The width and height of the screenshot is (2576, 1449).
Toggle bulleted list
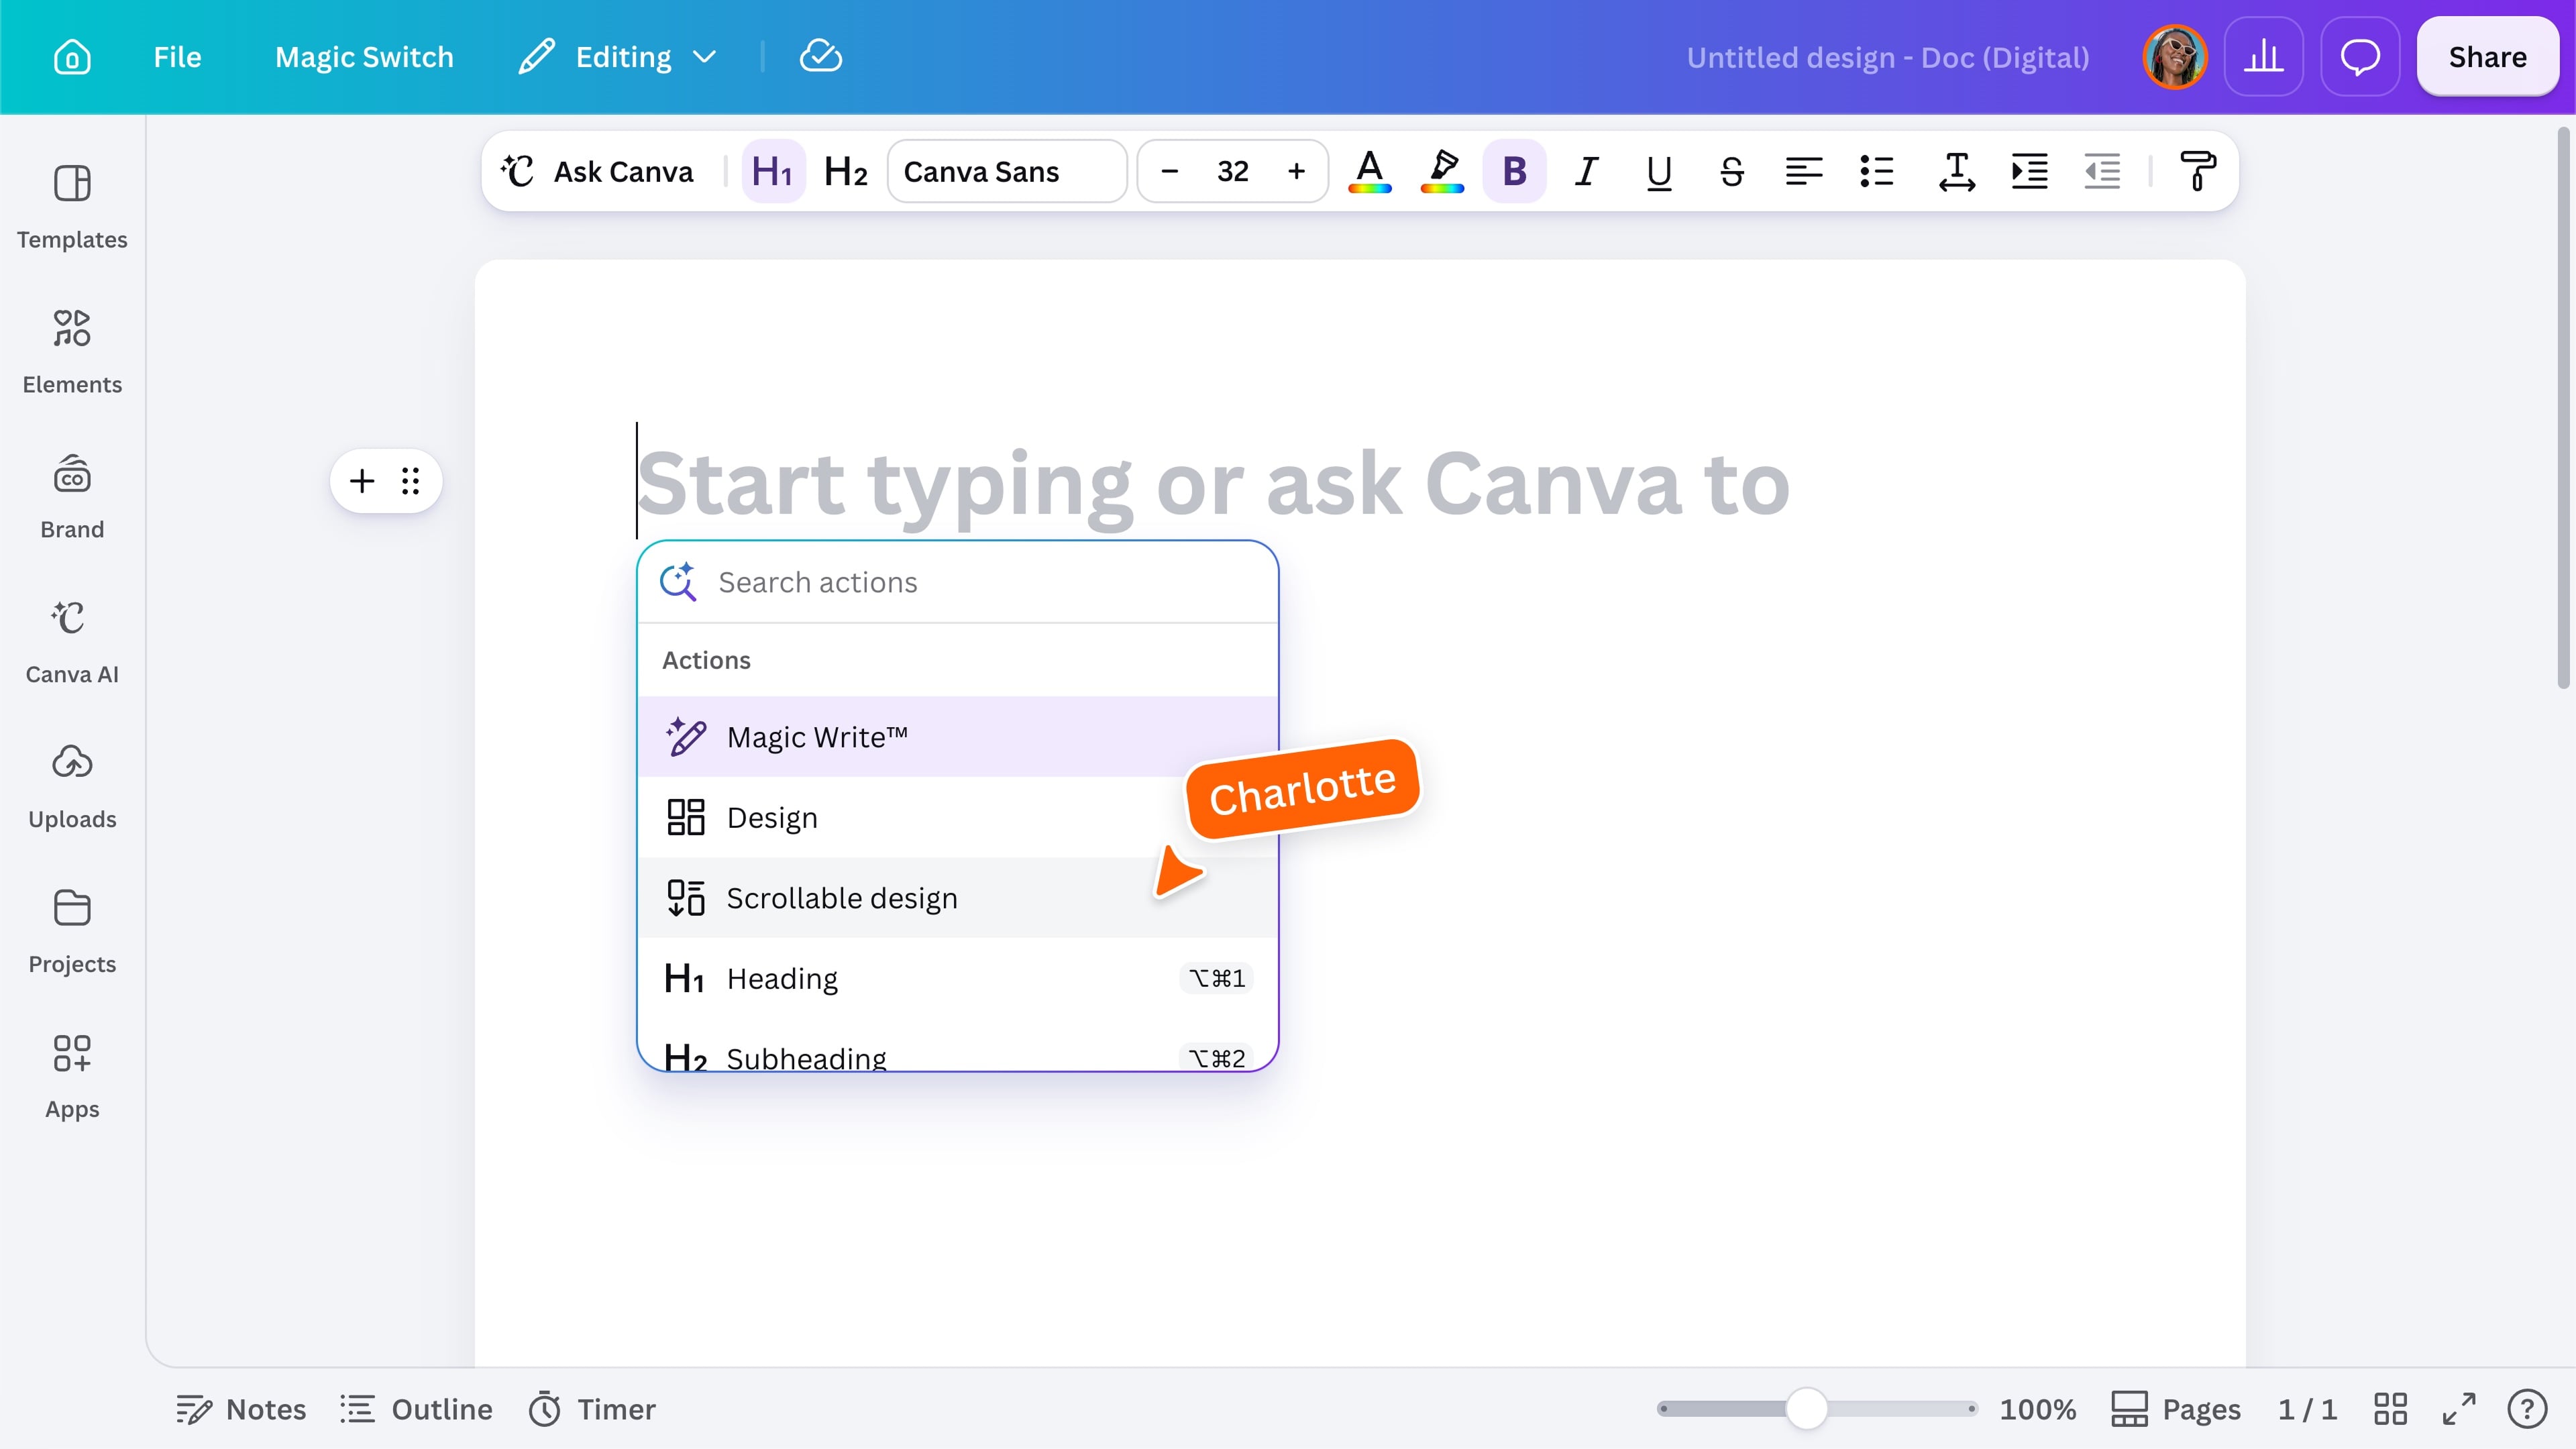(1877, 171)
